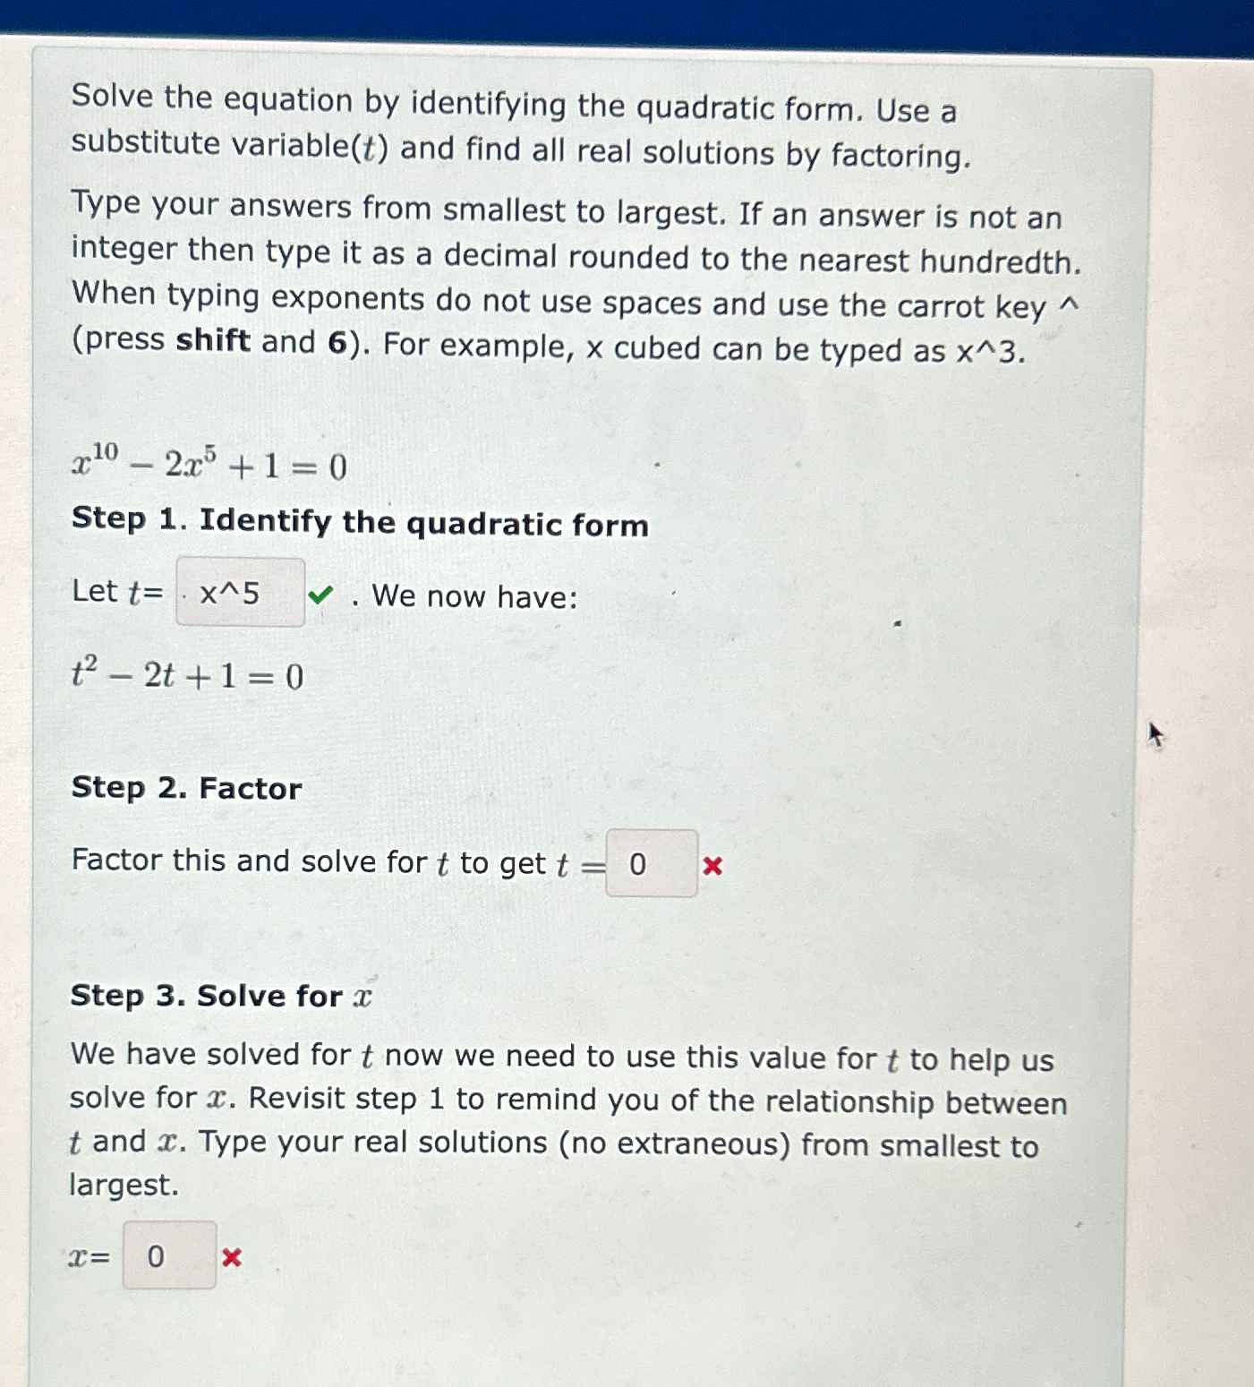Screen dimensions: 1254x1387
Task: Click the Let t= label text
Action: point(116,593)
